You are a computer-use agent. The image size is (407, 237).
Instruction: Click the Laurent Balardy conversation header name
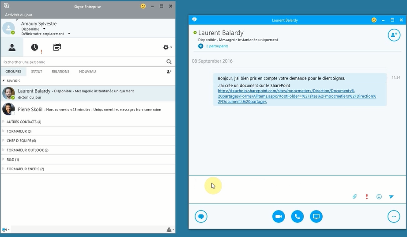221,33
